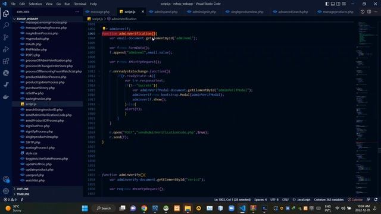Viewport: 381px width, 214px height.
Task: Open the Edit menu
Action: pos(22,4)
